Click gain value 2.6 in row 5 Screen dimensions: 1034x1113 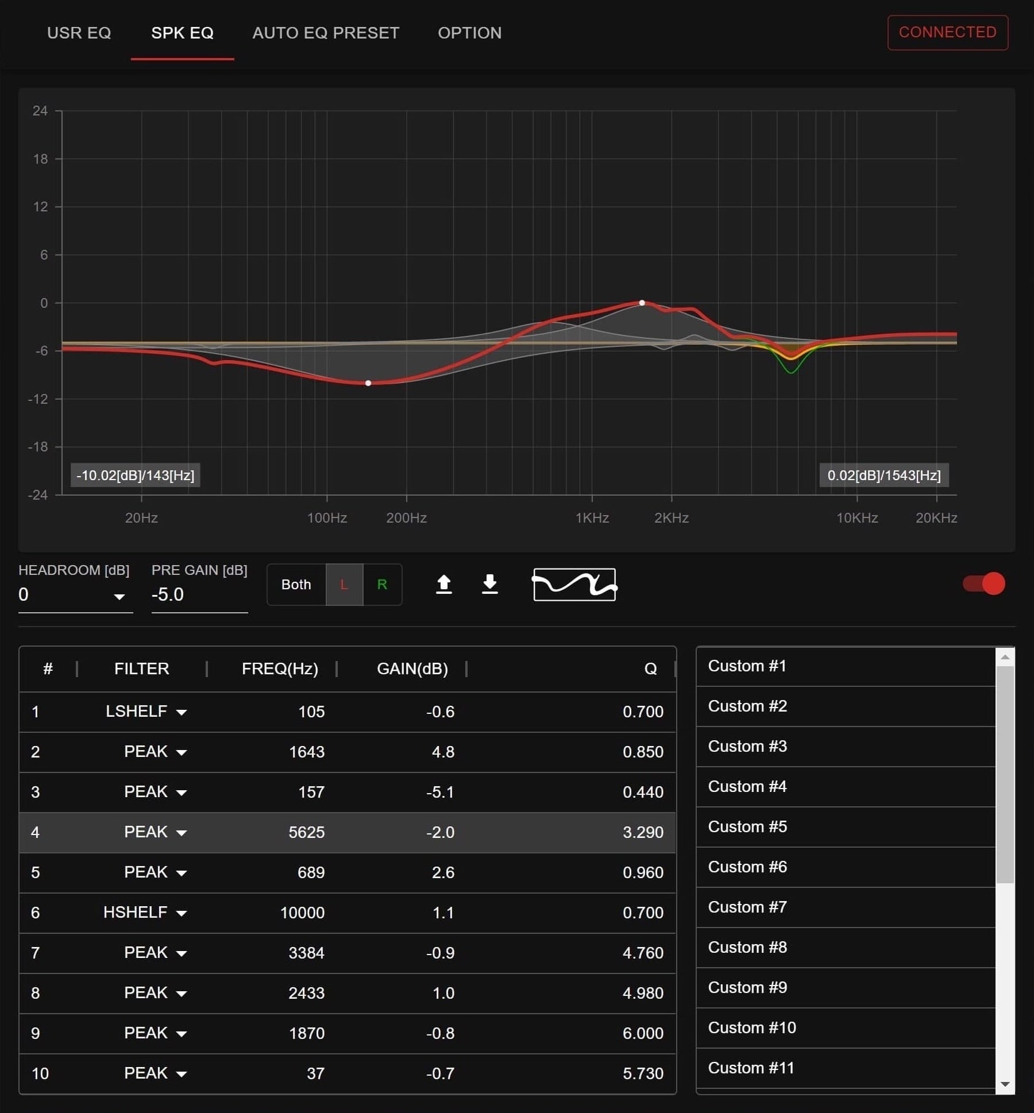(443, 873)
